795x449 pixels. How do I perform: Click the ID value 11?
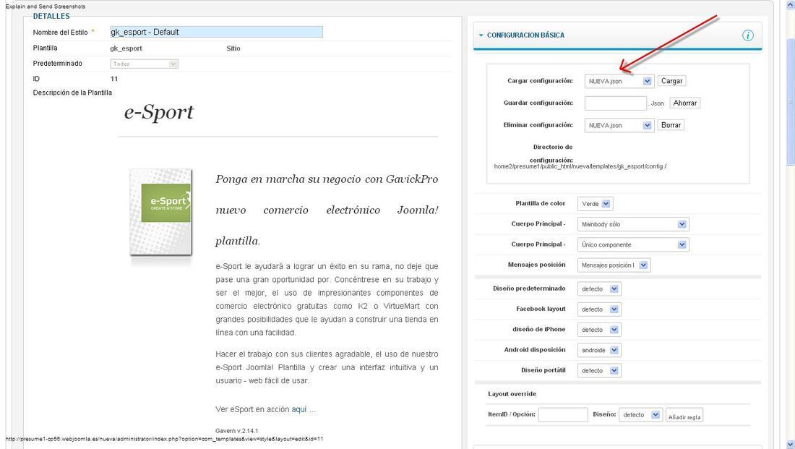pyautogui.click(x=114, y=79)
